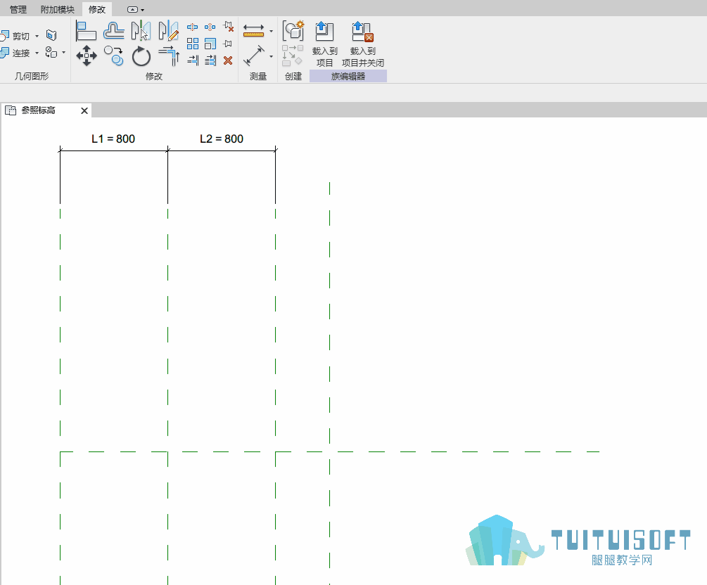Select the L1 = 800 dimension label

113,139
